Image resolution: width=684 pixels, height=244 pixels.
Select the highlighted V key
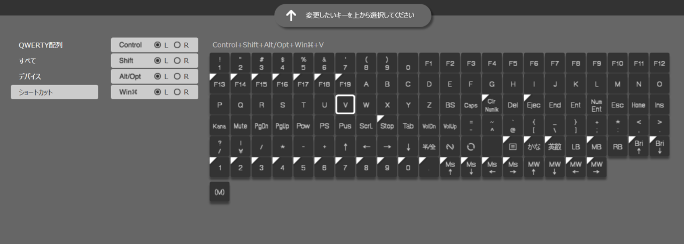345,105
